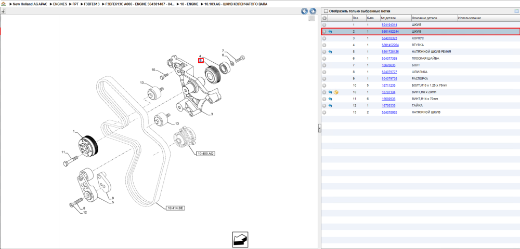Click the return arrow icon below the diagram
Viewport: 520px width, 249px height.
[x=240, y=240]
